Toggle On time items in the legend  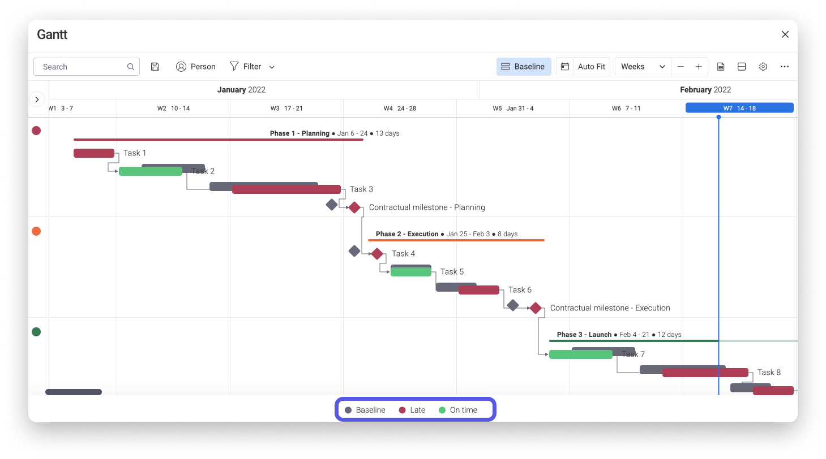coord(458,410)
